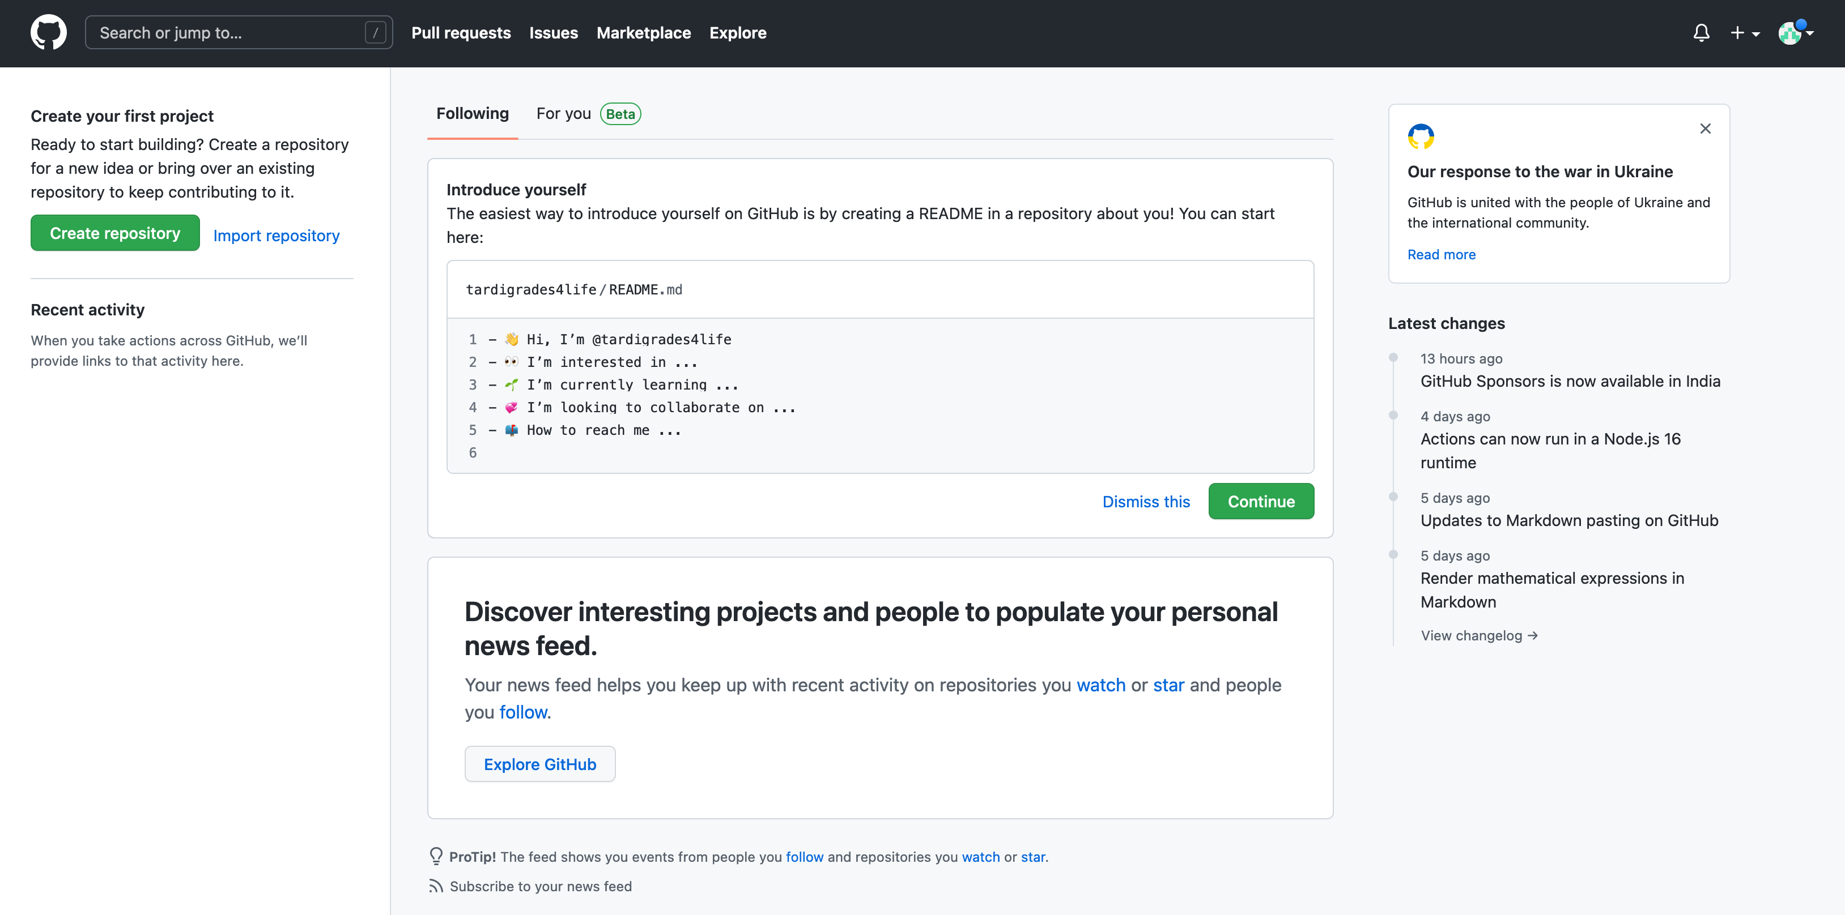
Task: Switch to the For you Beta tab
Action: click(588, 114)
